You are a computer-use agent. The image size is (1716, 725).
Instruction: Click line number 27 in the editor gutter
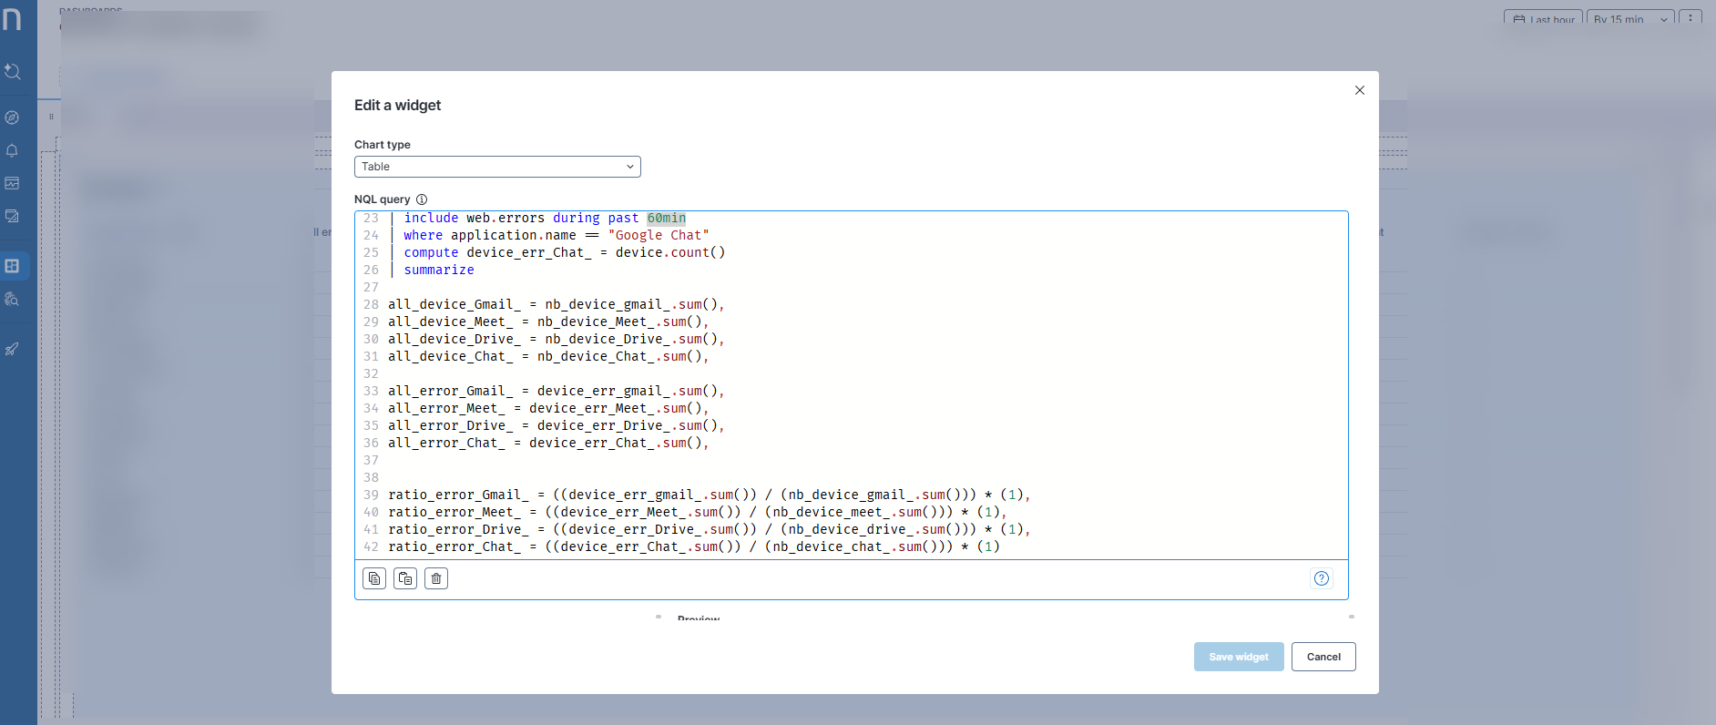coord(371,287)
